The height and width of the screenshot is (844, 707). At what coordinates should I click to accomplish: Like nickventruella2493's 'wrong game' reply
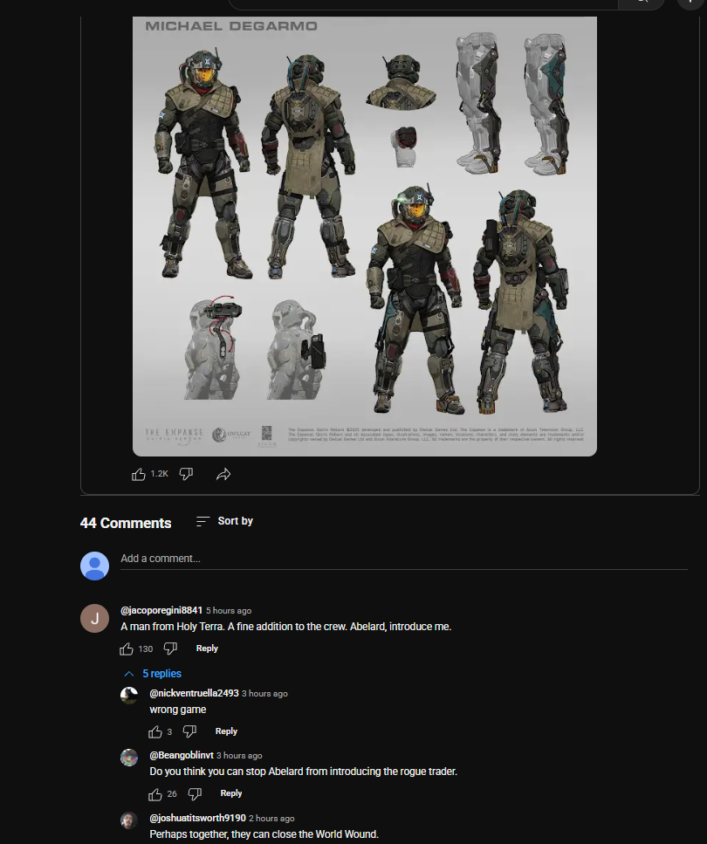[155, 732]
